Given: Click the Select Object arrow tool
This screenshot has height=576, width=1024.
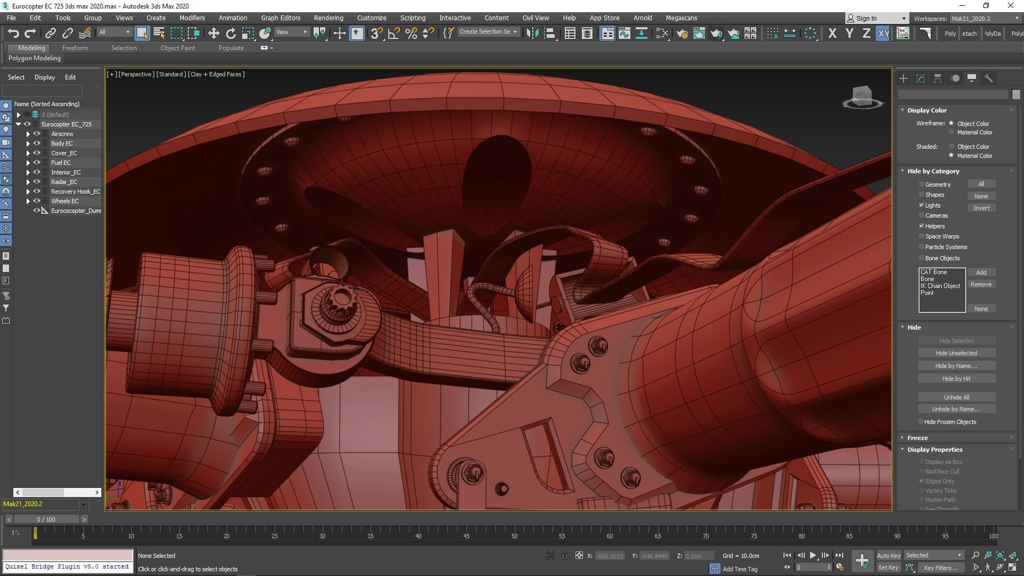Looking at the screenshot, I should (x=142, y=33).
